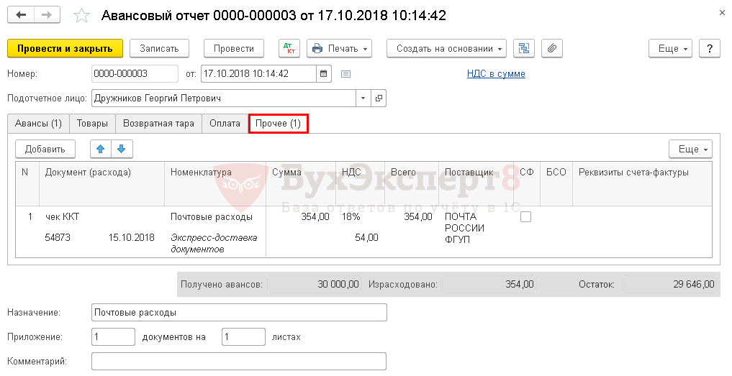
Task: Open the help question mark button
Action: pos(710,48)
